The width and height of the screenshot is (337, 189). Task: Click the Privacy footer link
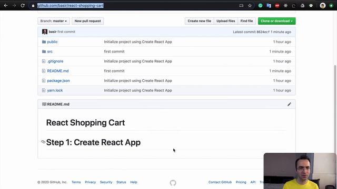coord(90,182)
